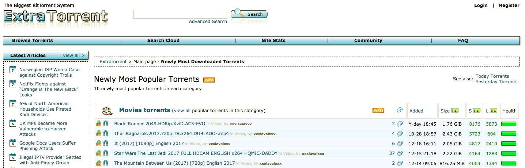Image resolution: width=525 pixels, height=168 pixels.
Task: Click magnet link icon for Blade Runner 2049
Action: [x=106, y=124]
